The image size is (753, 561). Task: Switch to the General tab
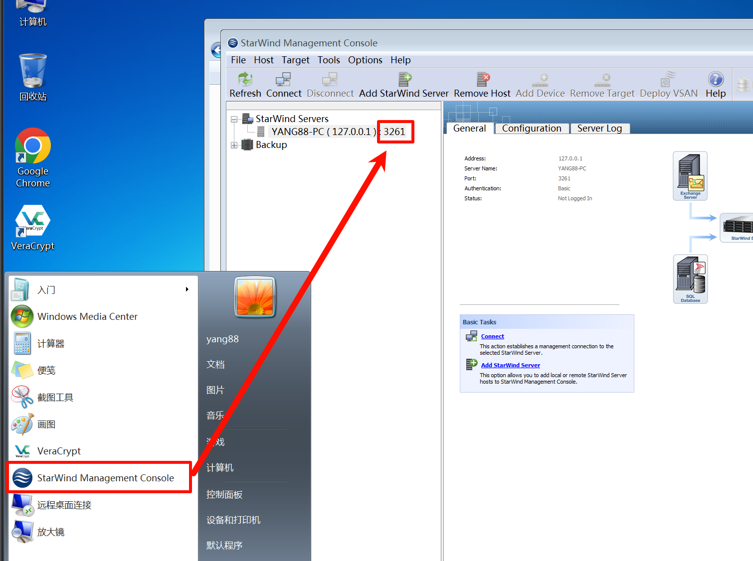pyautogui.click(x=469, y=128)
